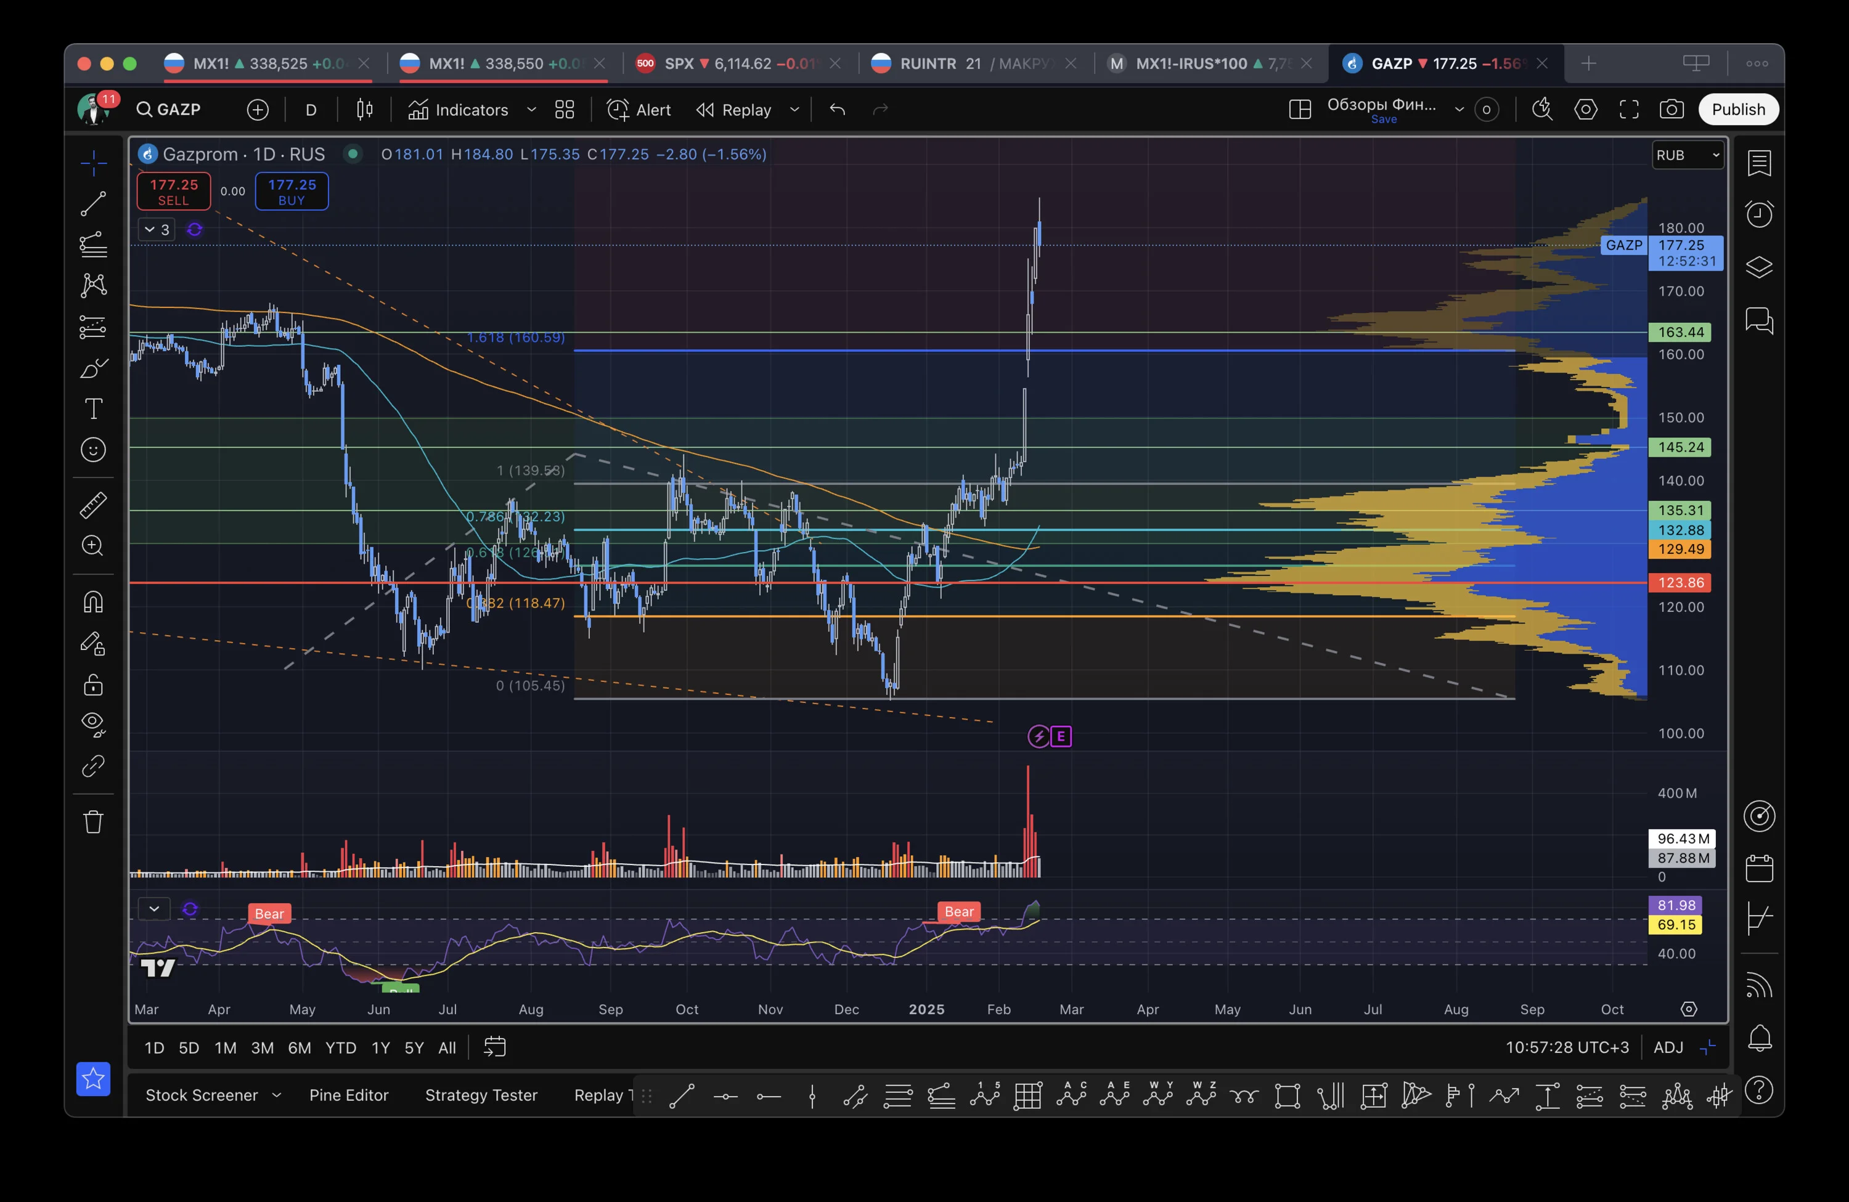1849x1202 pixels.
Task: Toggle lock all drawing tools
Action: pyautogui.click(x=93, y=684)
